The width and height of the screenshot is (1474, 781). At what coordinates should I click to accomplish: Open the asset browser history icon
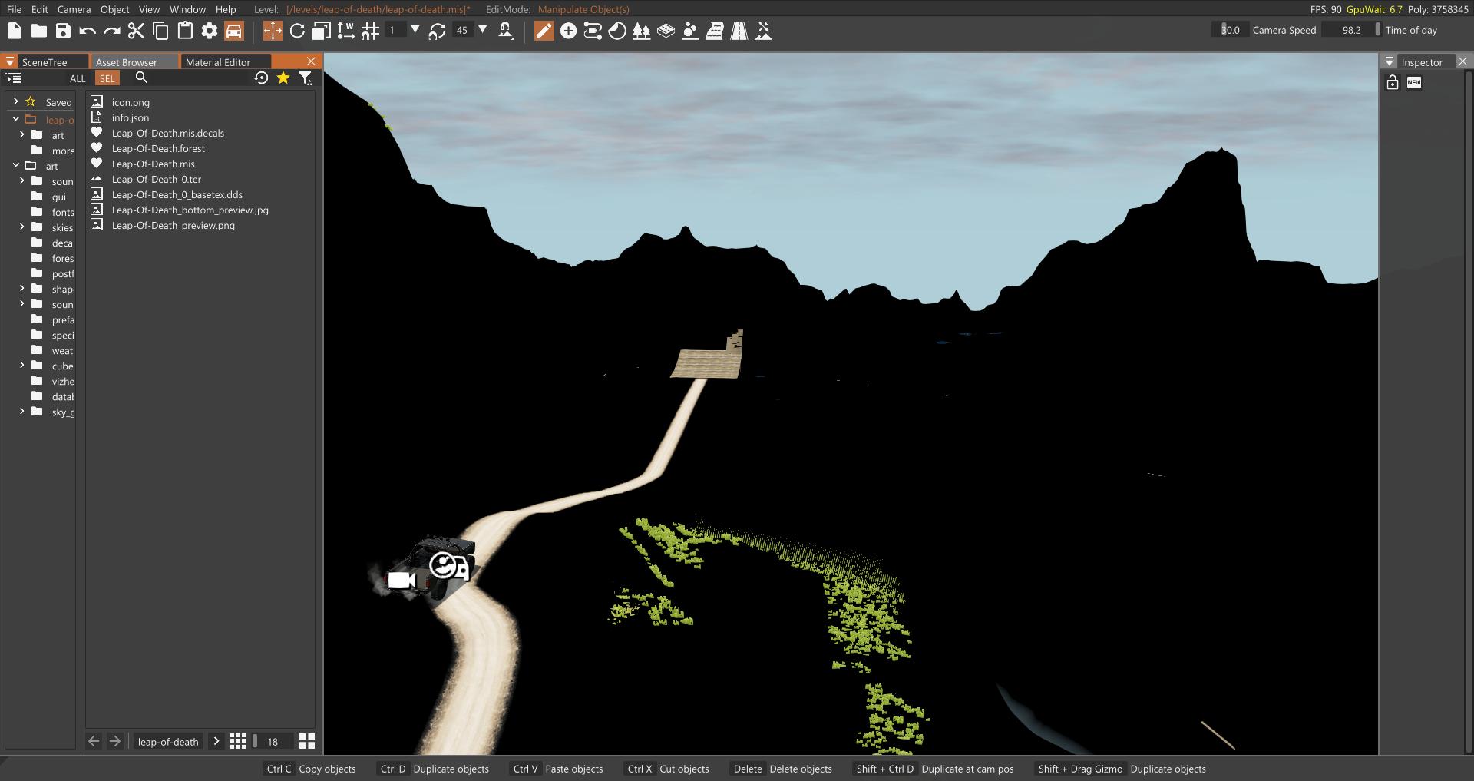click(261, 78)
